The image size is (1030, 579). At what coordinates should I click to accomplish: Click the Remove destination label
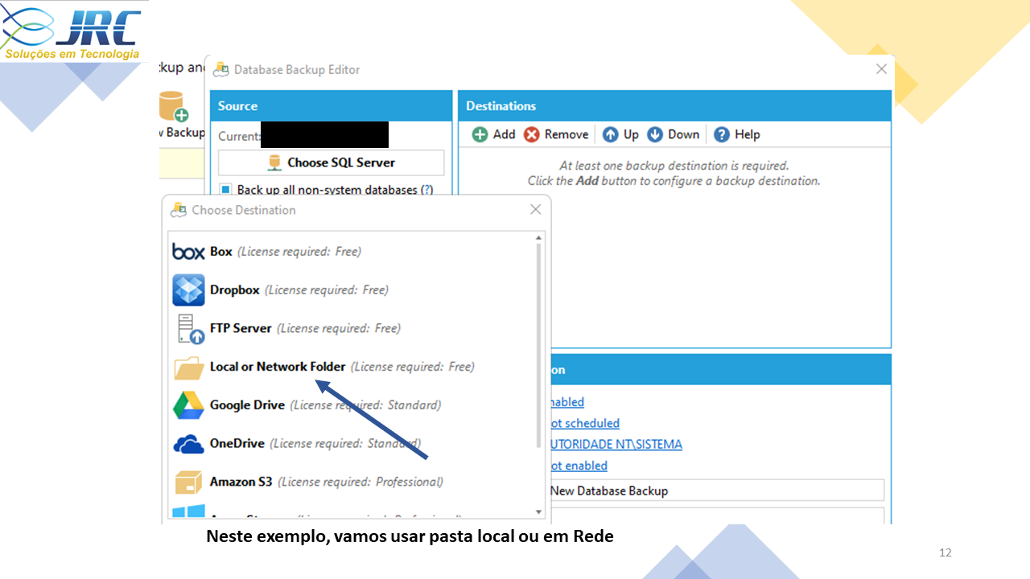[566, 134]
